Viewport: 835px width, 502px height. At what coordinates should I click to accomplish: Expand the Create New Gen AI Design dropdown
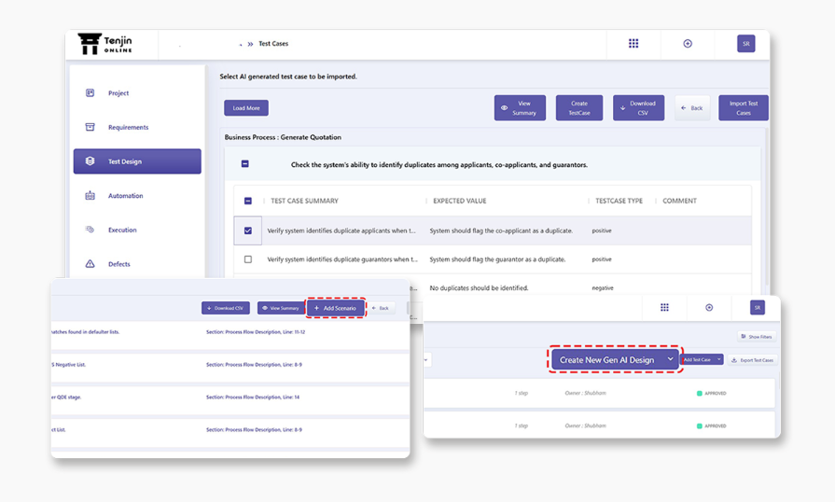(x=670, y=359)
